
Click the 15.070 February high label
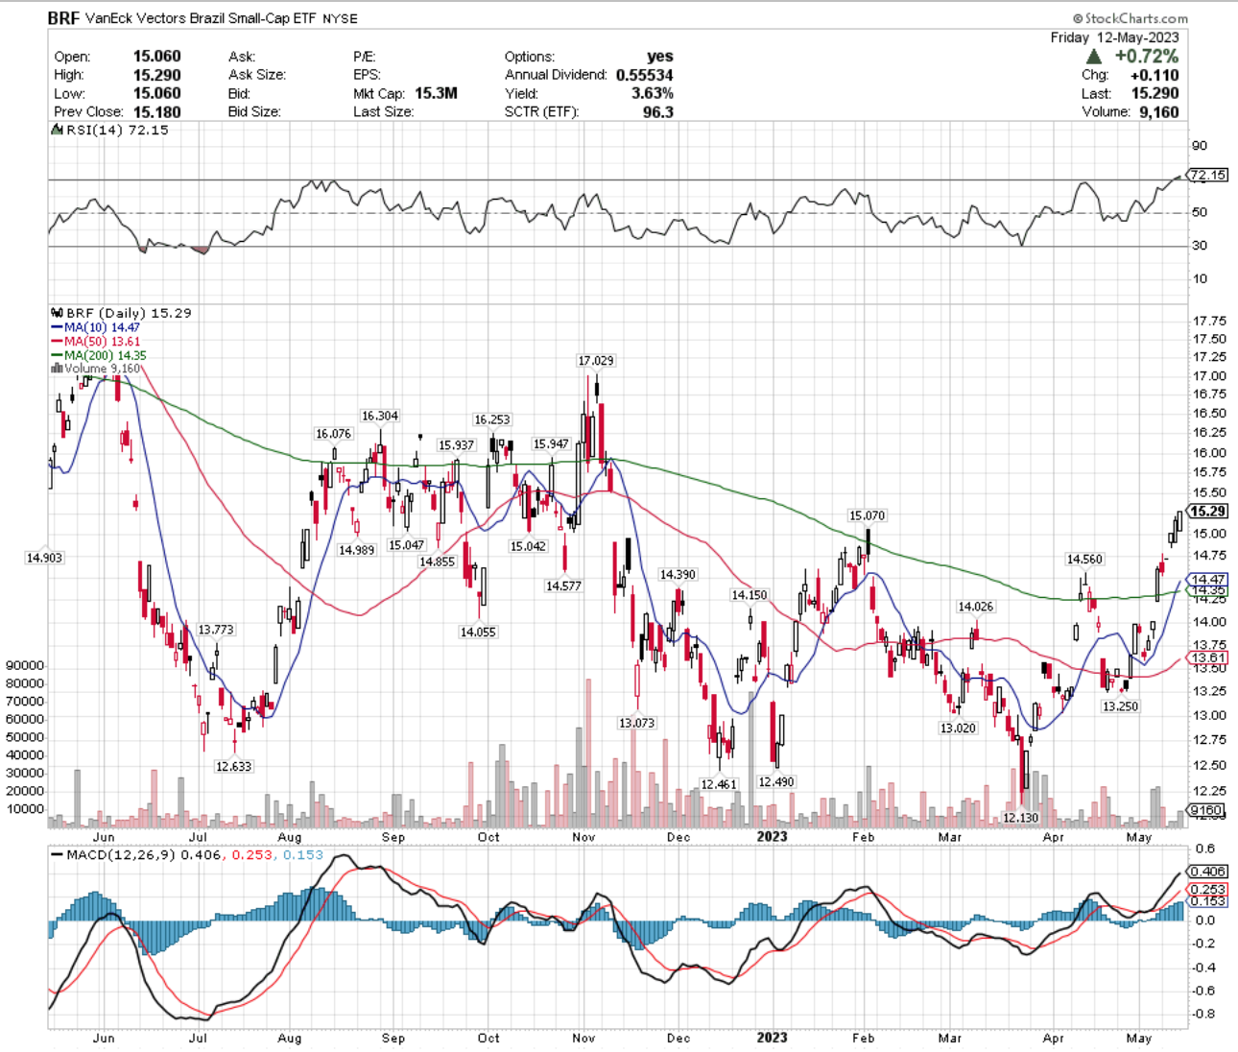pos(868,515)
